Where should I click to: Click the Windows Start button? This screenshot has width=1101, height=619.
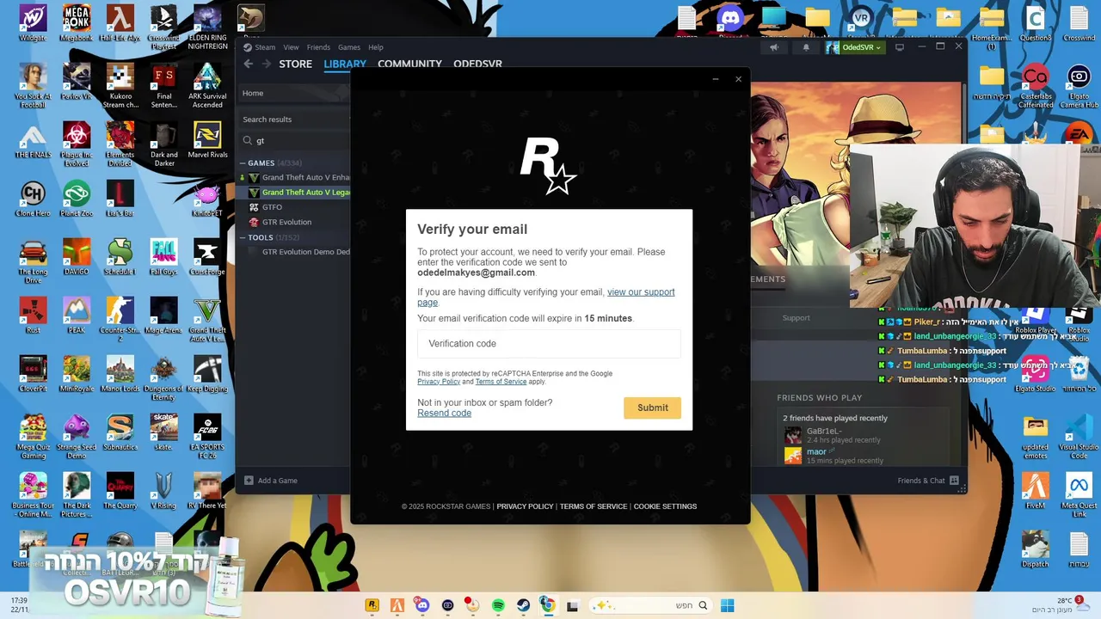tap(727, 605)
